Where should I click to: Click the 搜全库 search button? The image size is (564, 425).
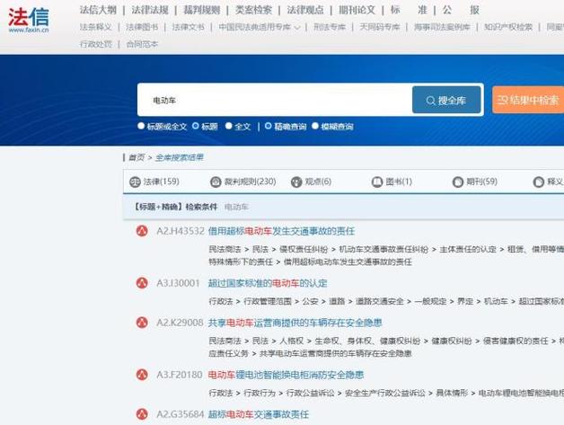click(446, 100)
